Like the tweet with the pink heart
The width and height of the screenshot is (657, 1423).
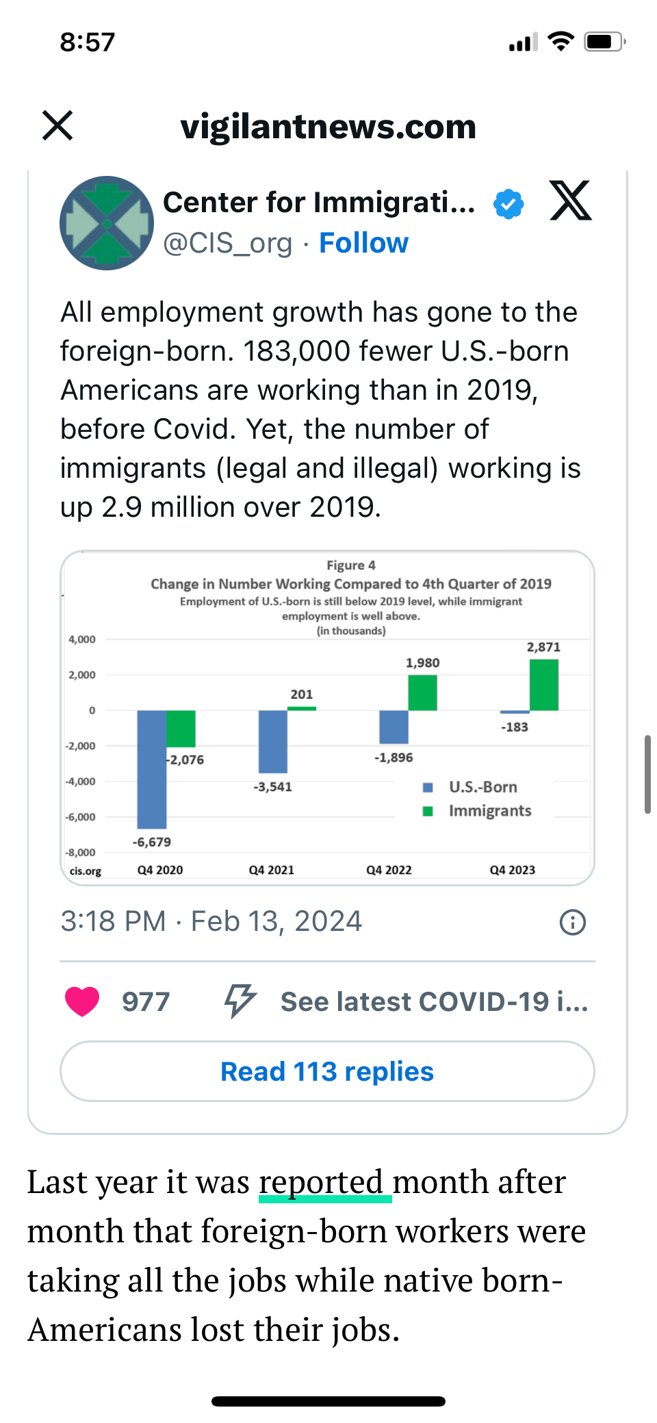(x=82, y=1001)
